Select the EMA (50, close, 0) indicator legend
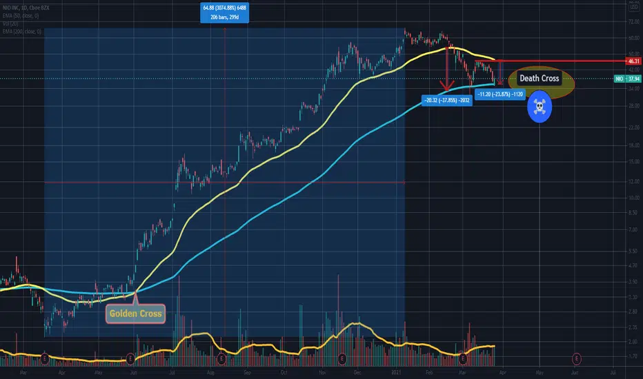 coord(21,16)
